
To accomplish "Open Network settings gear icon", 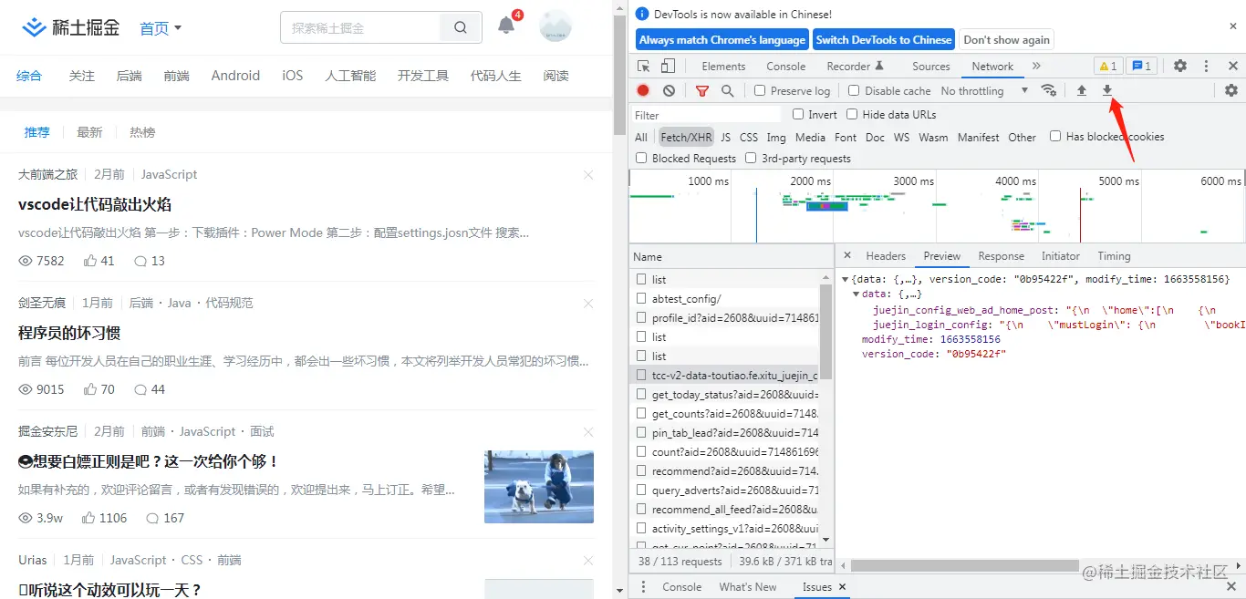I will pos(1231,90).
